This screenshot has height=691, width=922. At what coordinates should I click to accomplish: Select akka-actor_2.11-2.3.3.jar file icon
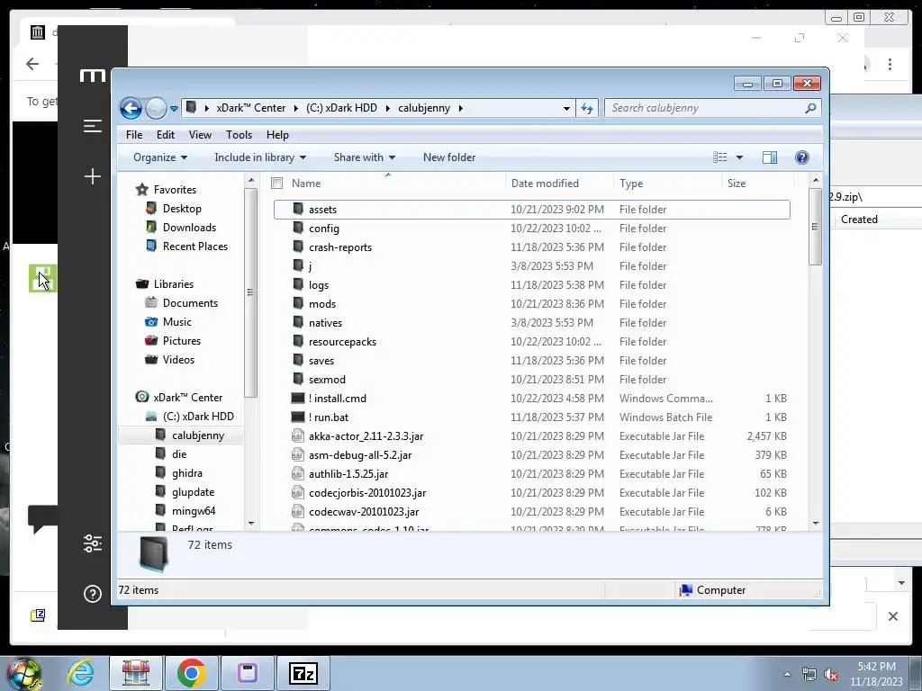coord(298,436)
